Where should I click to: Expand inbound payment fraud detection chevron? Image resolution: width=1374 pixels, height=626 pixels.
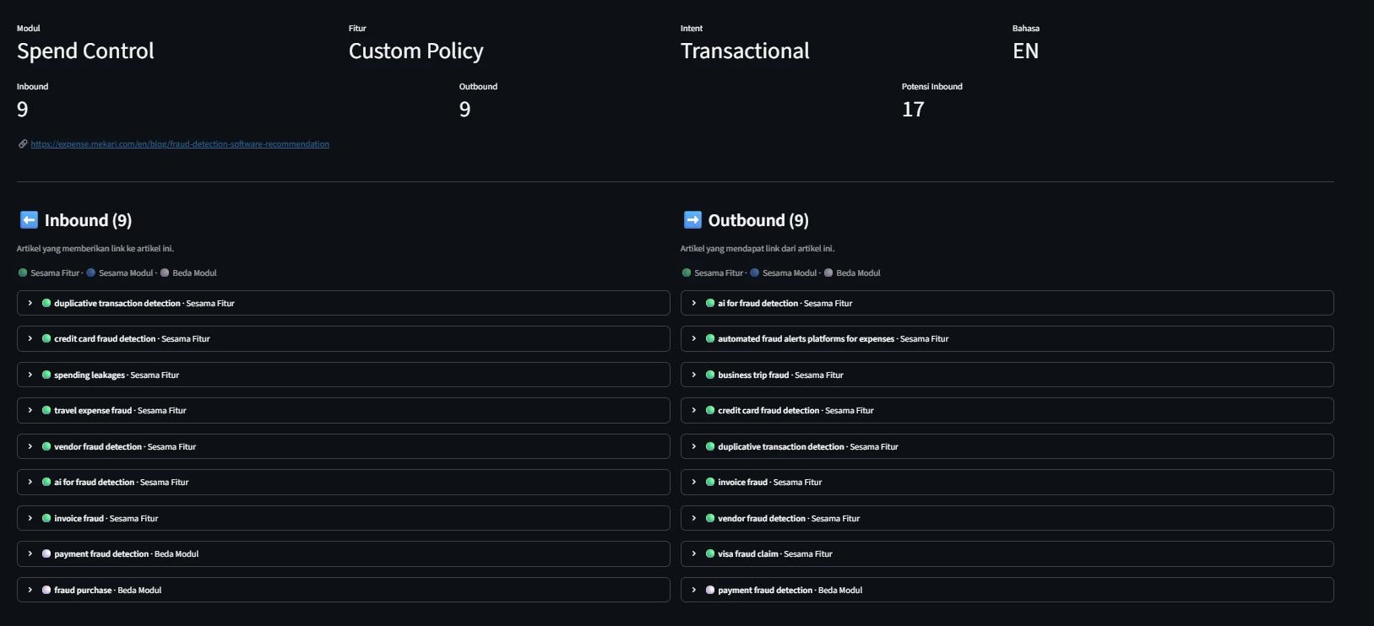click(x=30, y=553)
